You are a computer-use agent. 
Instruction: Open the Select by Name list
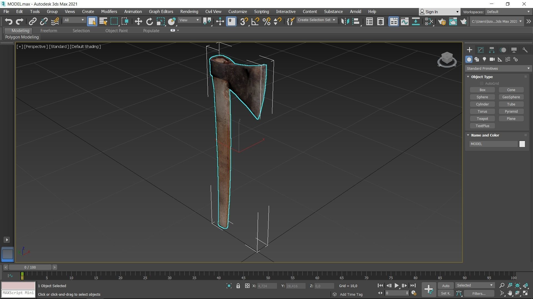[x=103, y=21]
